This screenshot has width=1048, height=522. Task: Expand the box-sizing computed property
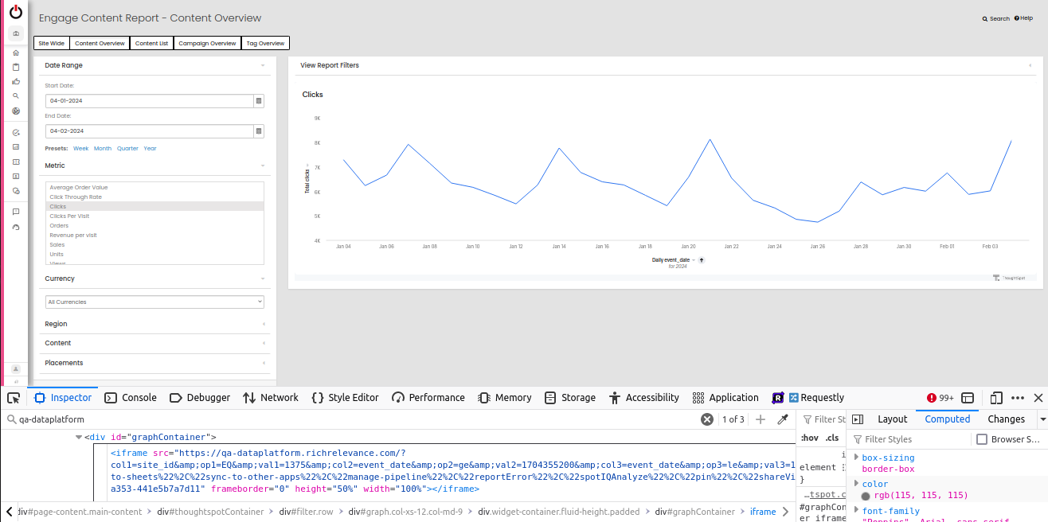coord(856,458)
